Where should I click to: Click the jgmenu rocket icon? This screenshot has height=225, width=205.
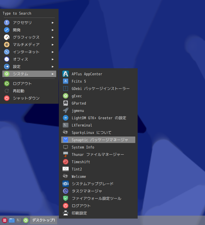pyautogui.click(x=66, y=110)
